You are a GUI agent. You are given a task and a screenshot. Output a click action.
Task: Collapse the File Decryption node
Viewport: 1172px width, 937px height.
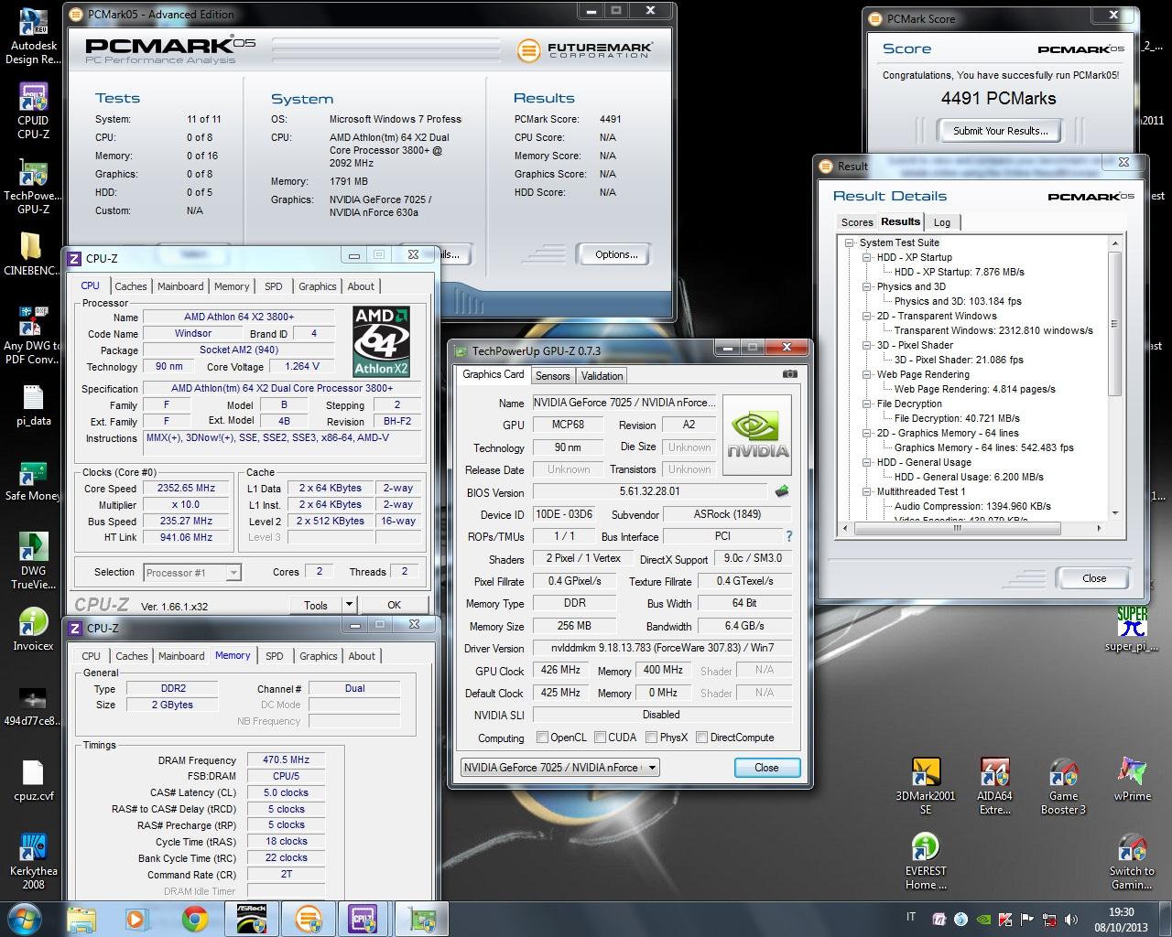click(867, 404)
